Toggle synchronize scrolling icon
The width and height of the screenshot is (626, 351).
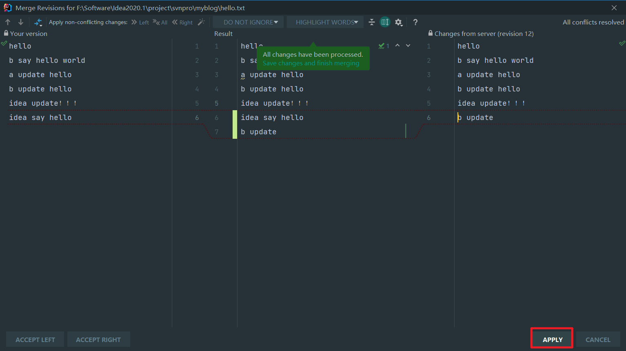click(x=385, y=22)
